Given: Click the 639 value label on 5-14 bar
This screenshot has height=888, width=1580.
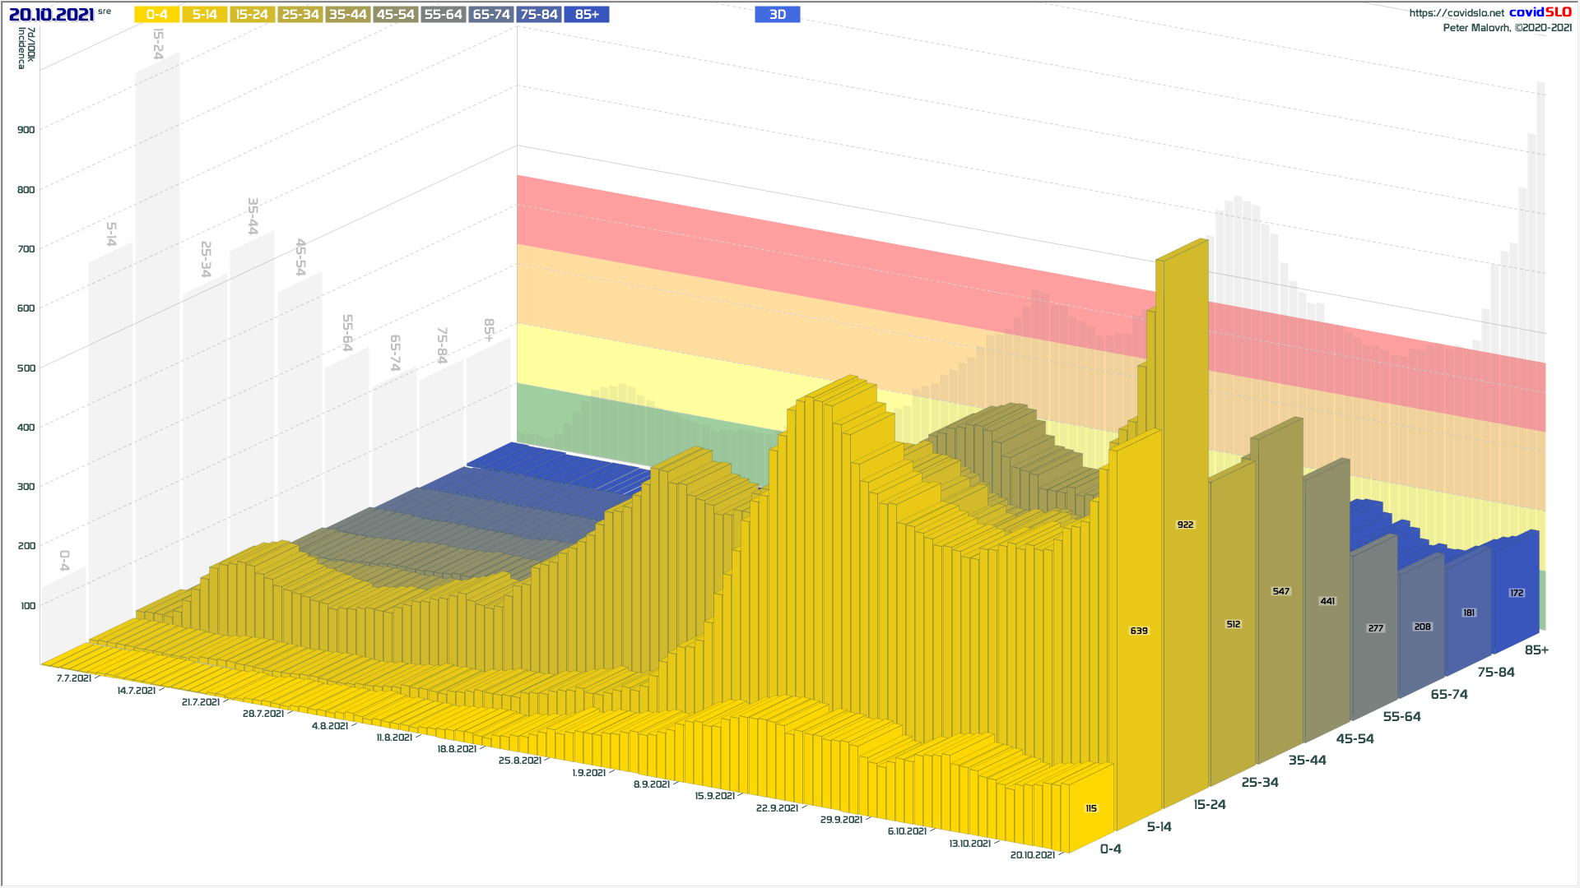Looking at the screenshot, I should point(1139,631).
